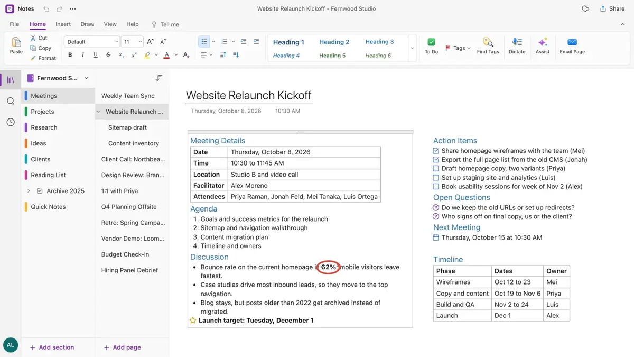The width and height of the screenshot is (634, 357).
Task: Open font color dropdown arrow
Action: tap(176, 55)
